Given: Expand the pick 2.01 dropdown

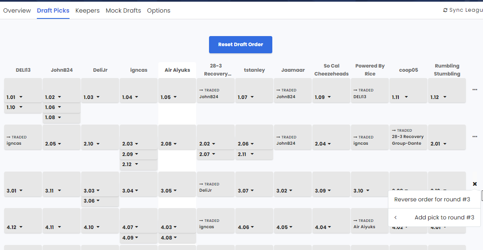Looking at the screenshot, I should (445, 144).
